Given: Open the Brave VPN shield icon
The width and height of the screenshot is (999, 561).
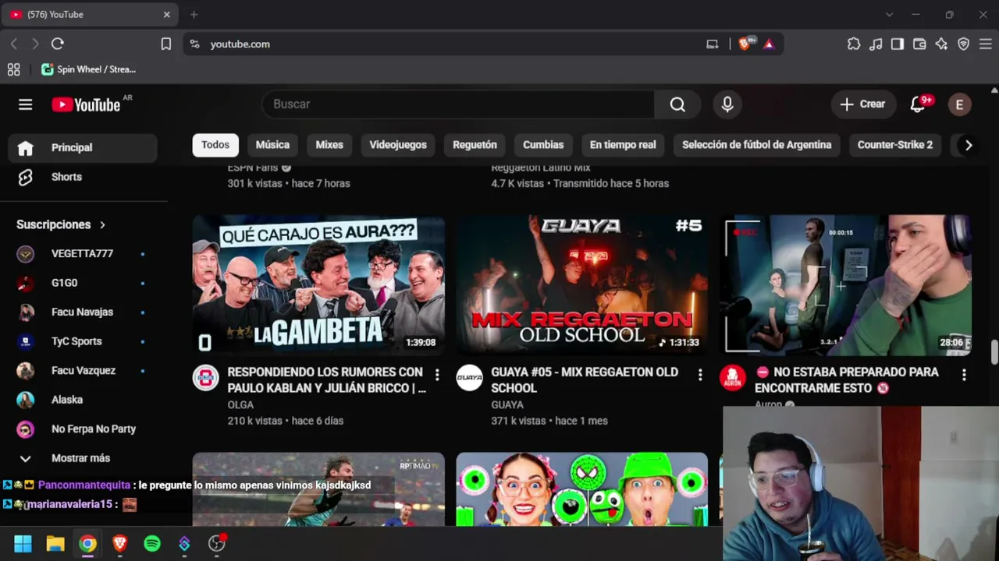Looking at the screenshot, I should 963,44.
